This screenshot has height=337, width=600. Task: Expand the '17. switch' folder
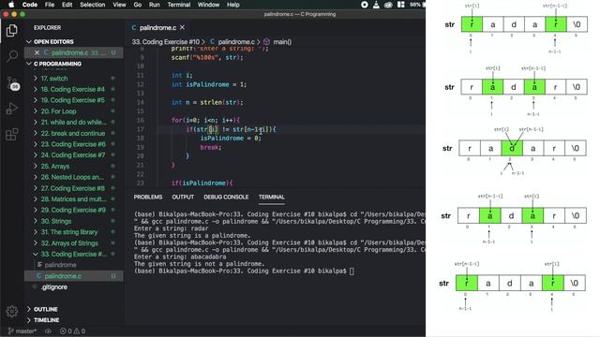coord(54,79)
